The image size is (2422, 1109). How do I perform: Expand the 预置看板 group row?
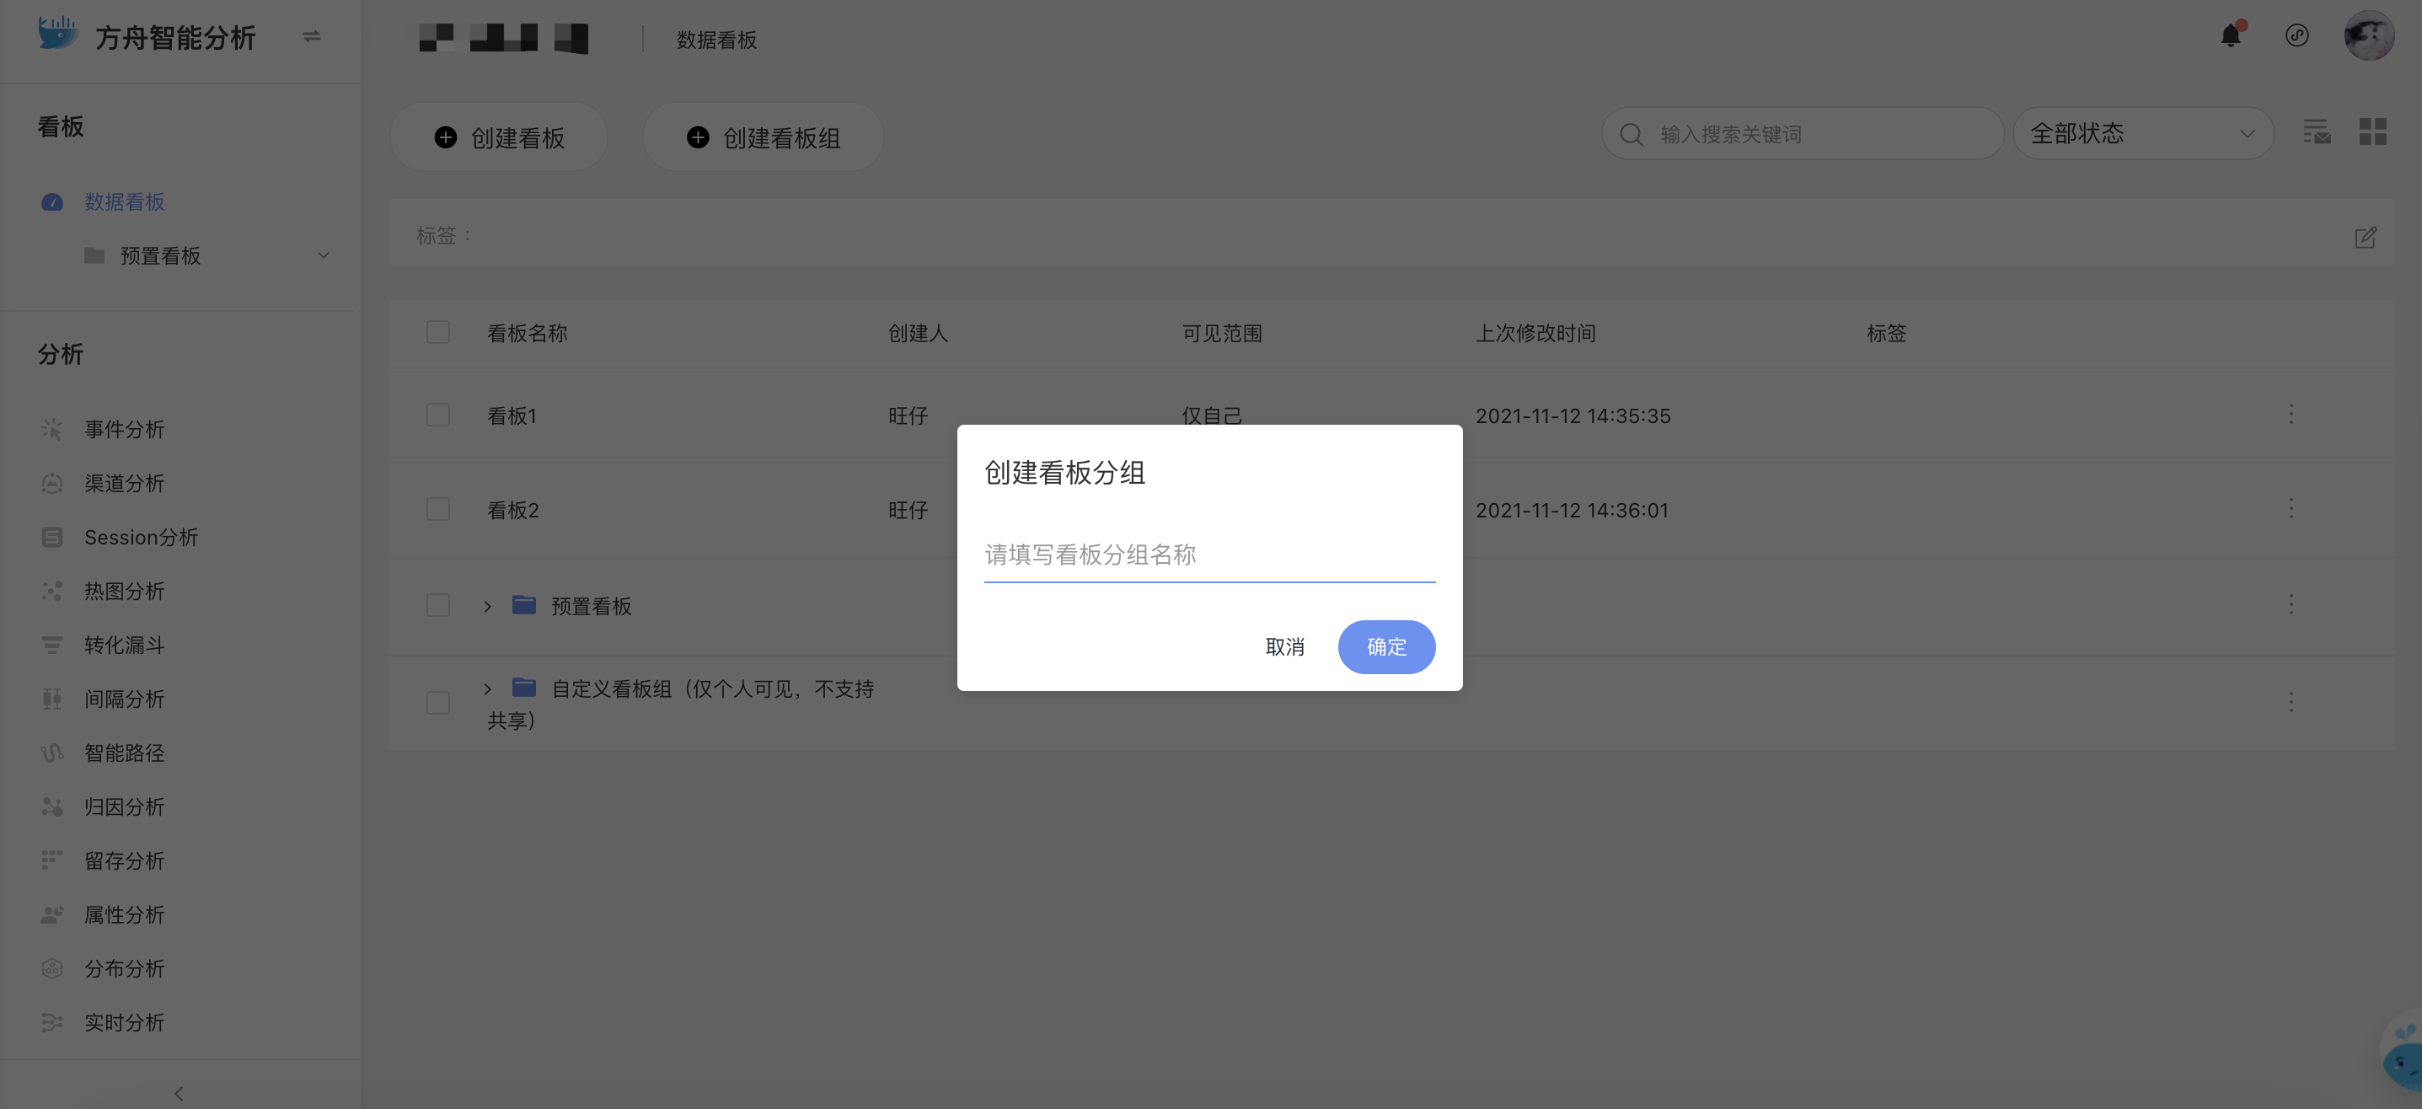click(487, 606)
